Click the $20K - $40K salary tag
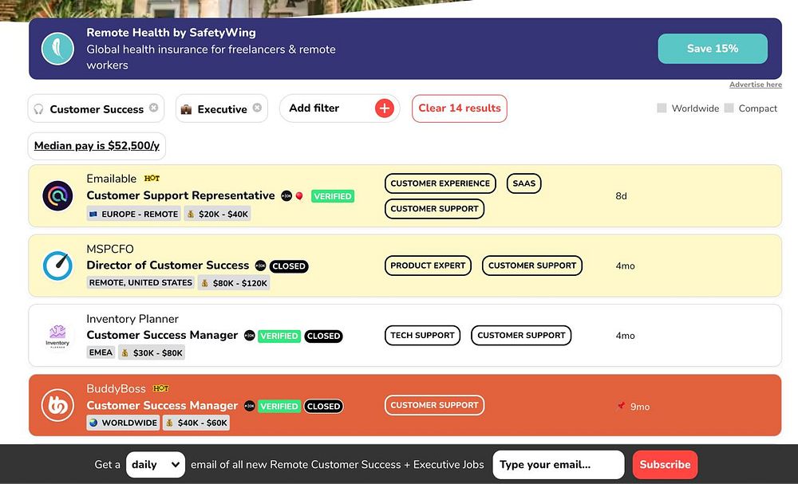Viewport: 798px width, 484px height. pyautogui.click(x=218, y=214)
